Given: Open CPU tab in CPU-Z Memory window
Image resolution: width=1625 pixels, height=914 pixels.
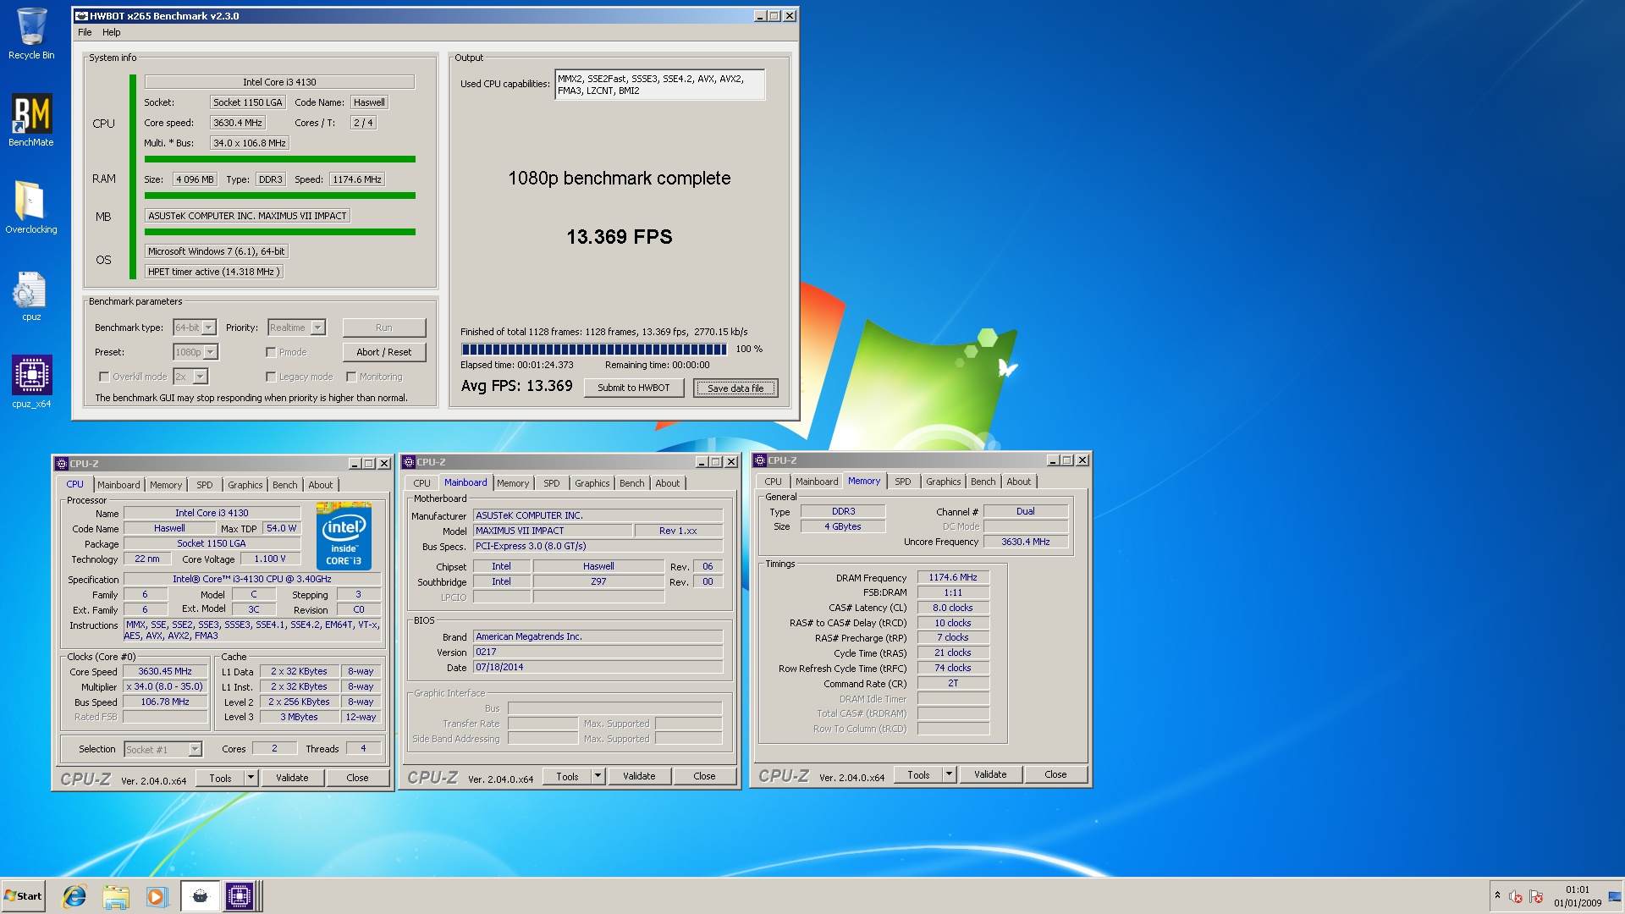Looking at the screenshot, I should [773, 482].
